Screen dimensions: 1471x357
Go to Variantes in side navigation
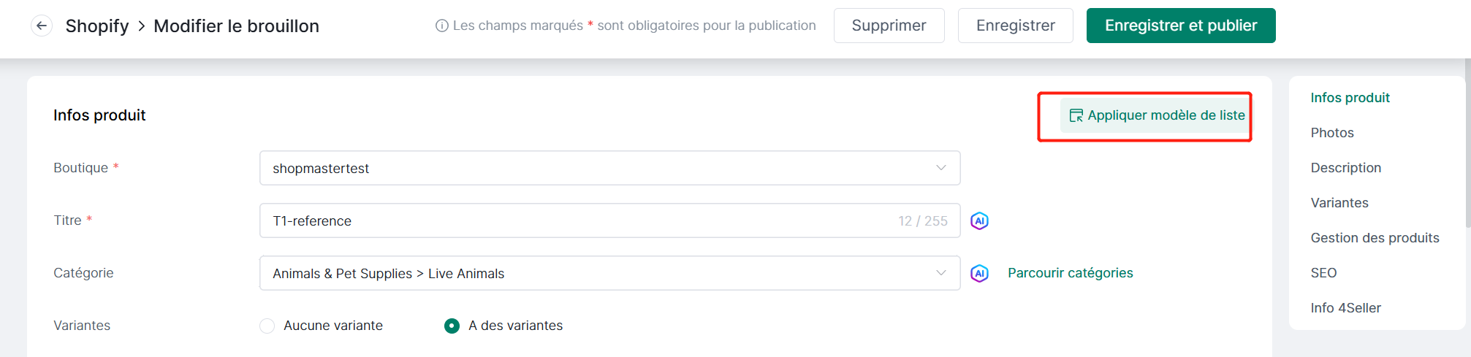tap(1339, 203)
